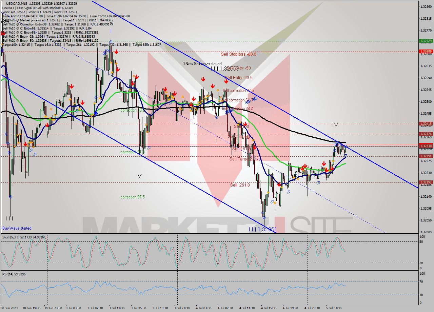Click the 'Sell Stoploss -88.6' label
Image resolution: width=434 pixels, height=312 pixels.
(238, 54)
